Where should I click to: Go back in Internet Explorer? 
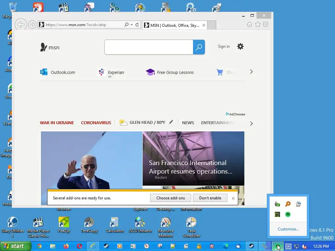21,25
